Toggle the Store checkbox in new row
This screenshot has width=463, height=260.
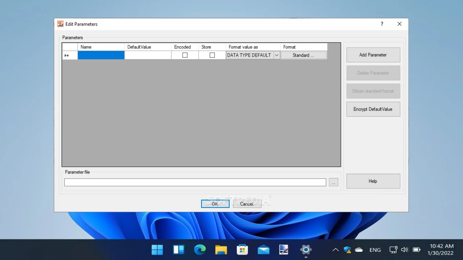pyautogui.click(x=212, y=55)
